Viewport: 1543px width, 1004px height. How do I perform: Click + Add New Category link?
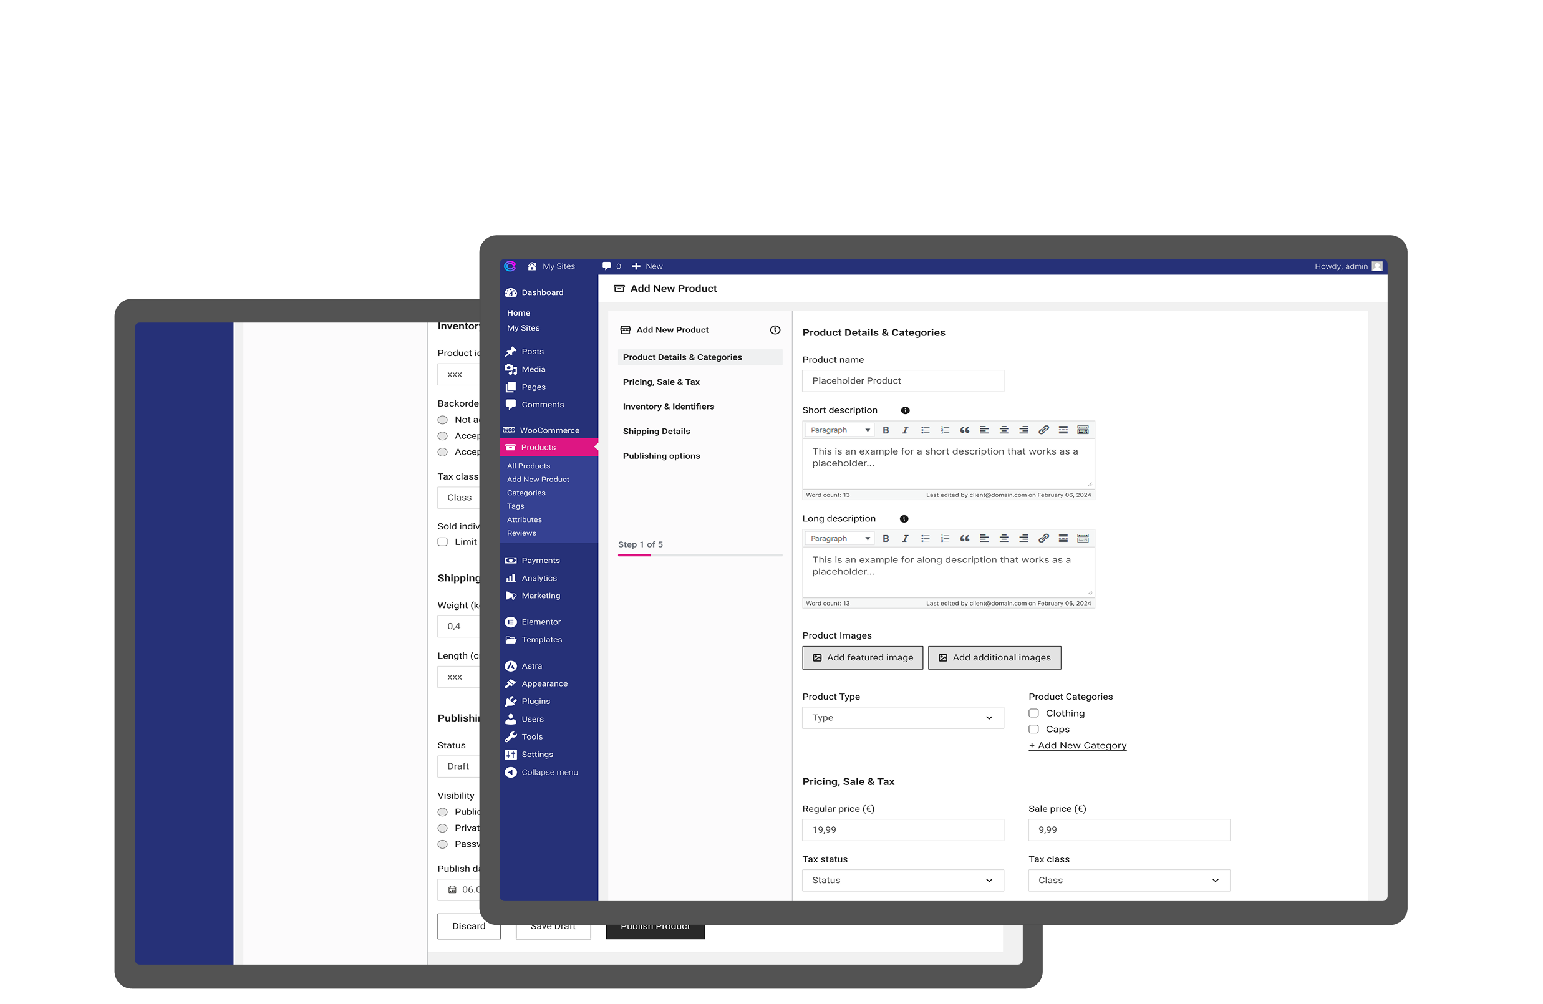coord(1078,745)
